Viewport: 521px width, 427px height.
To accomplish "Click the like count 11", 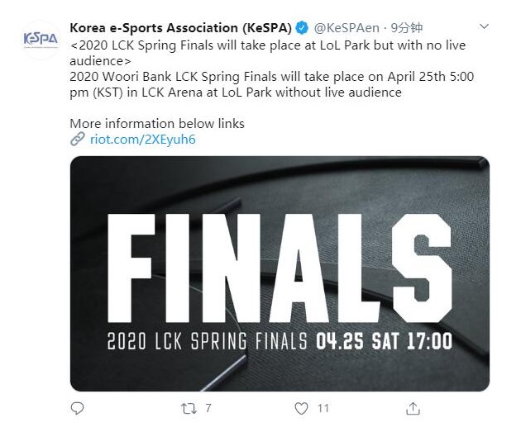I will coord(323,408).
